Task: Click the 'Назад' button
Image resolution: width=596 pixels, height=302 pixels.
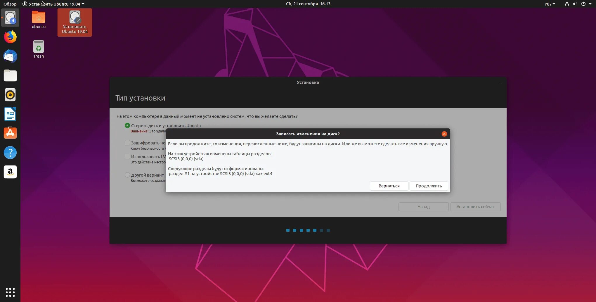Action: pos(423,207)
